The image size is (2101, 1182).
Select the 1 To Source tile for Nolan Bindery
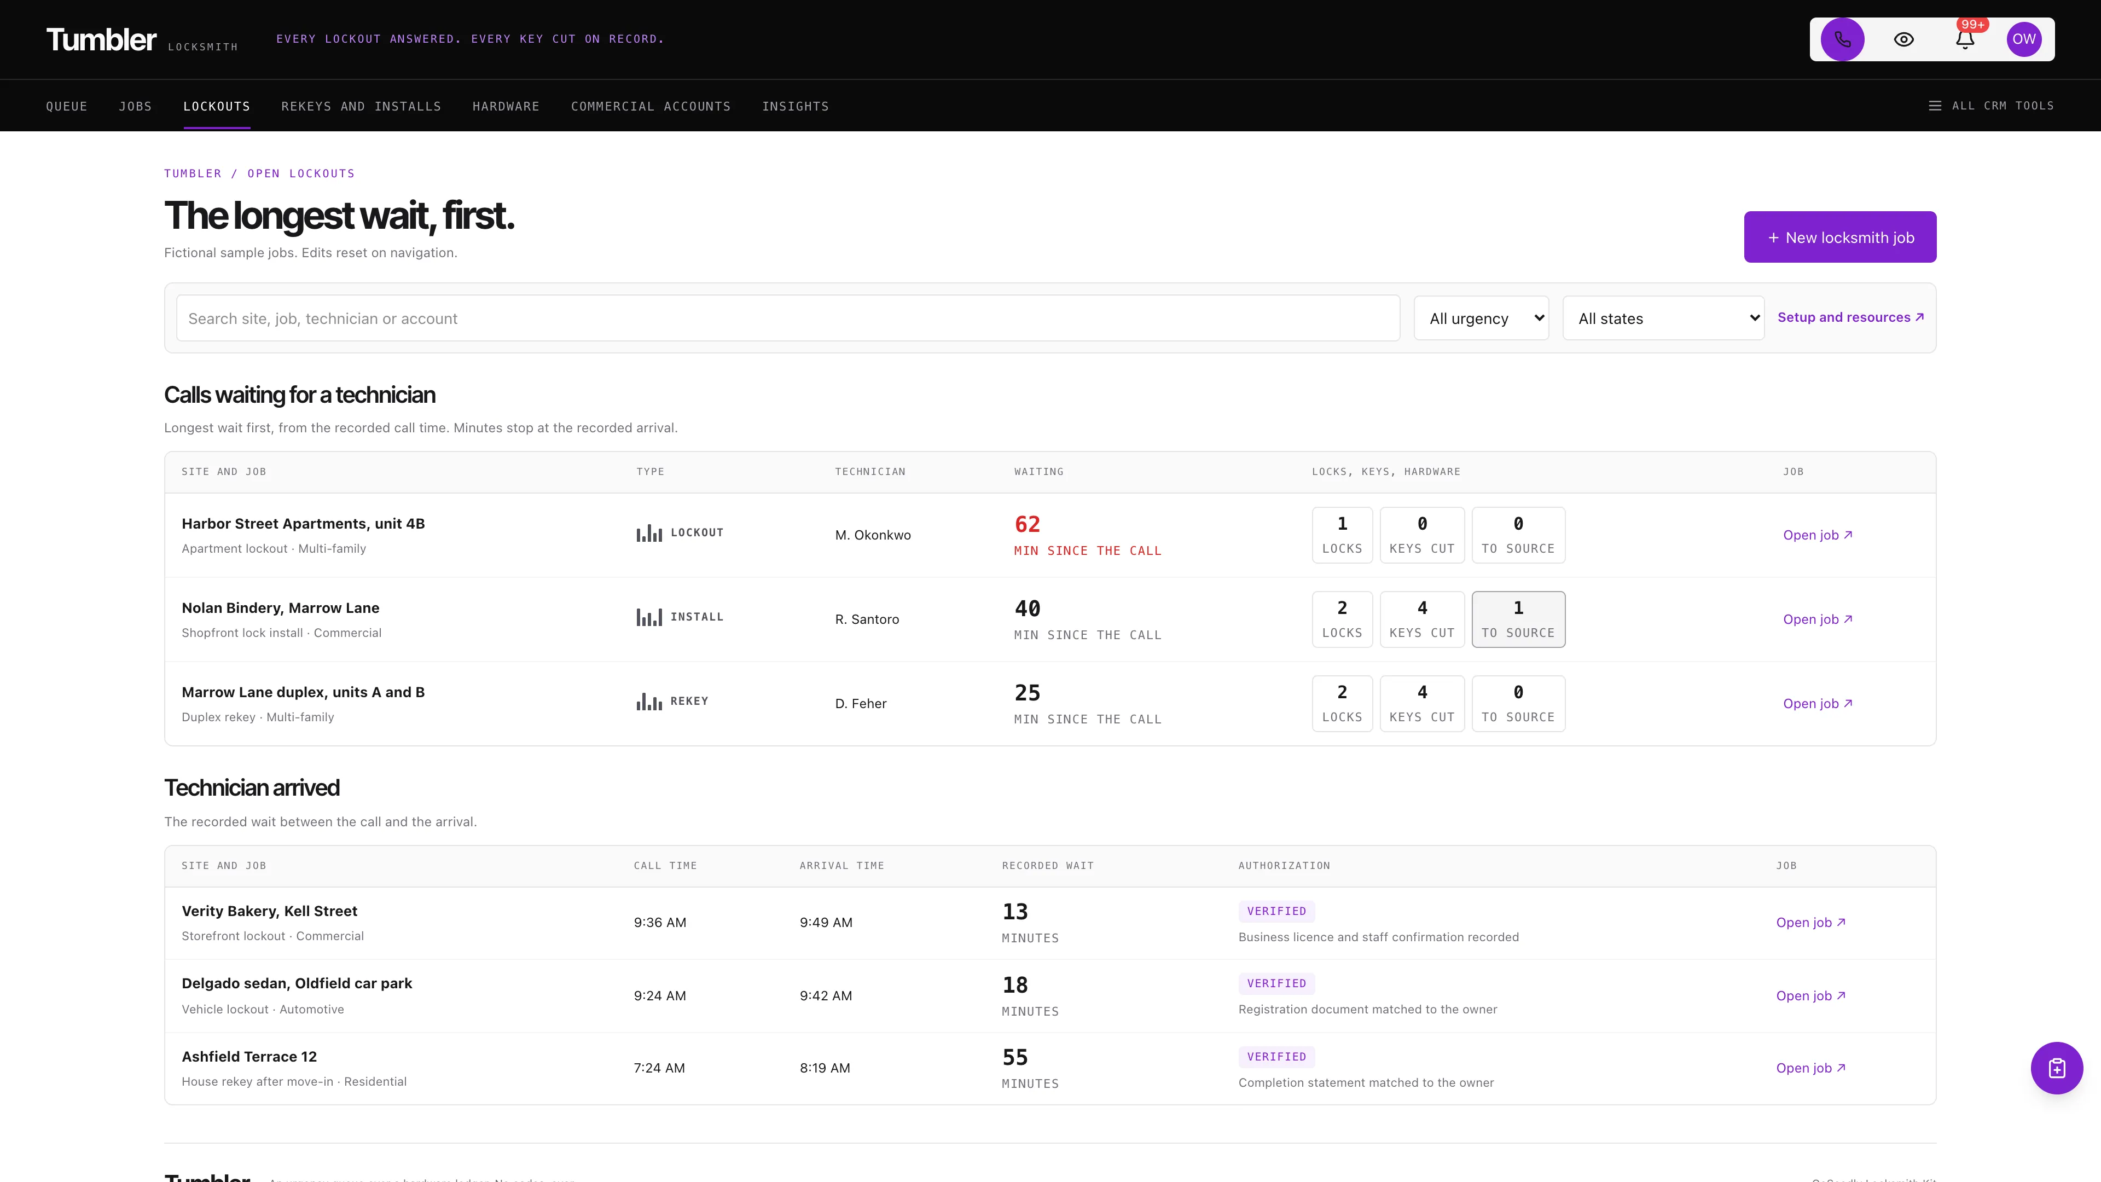click(1518, 619)
